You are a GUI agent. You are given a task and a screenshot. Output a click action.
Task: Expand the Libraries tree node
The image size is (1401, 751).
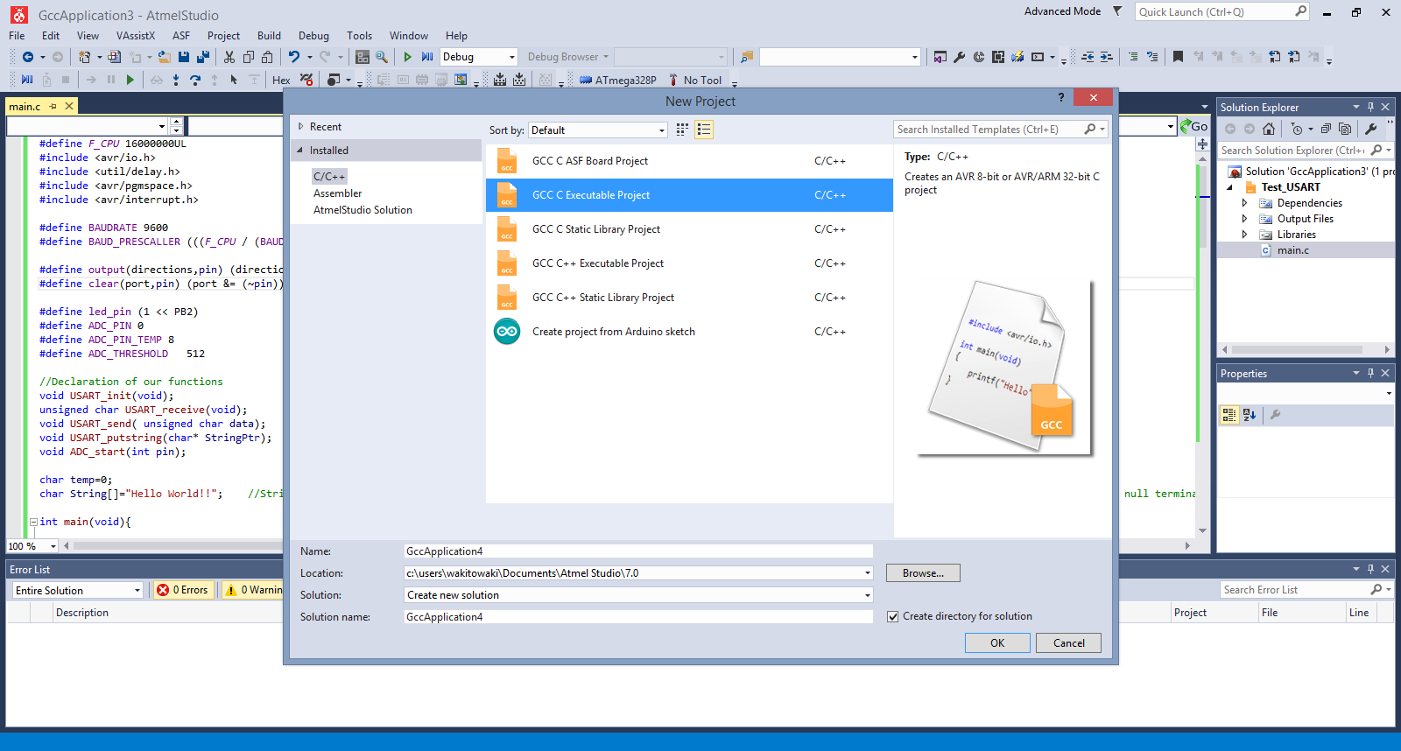1244,235
